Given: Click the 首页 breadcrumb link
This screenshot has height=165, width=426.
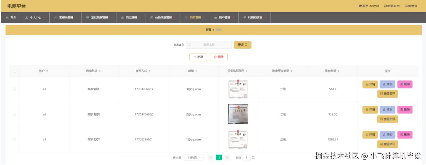Looking at the screenshot, I should pos(208,30).
